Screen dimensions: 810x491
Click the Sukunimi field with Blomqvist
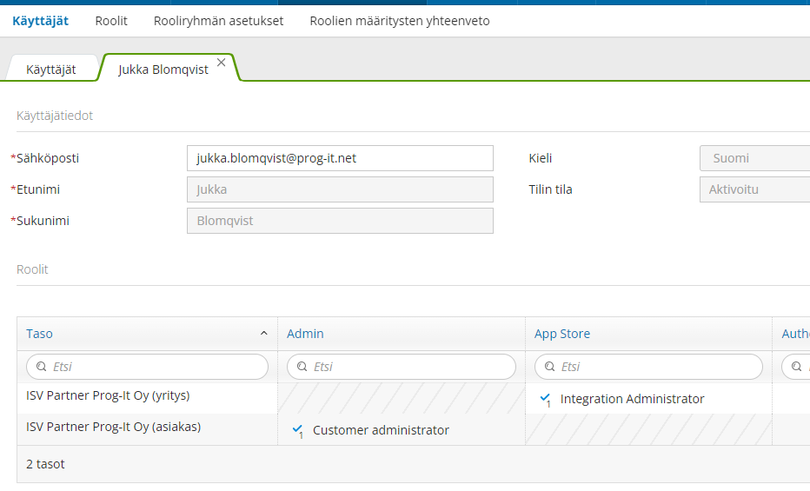[340, 221]
